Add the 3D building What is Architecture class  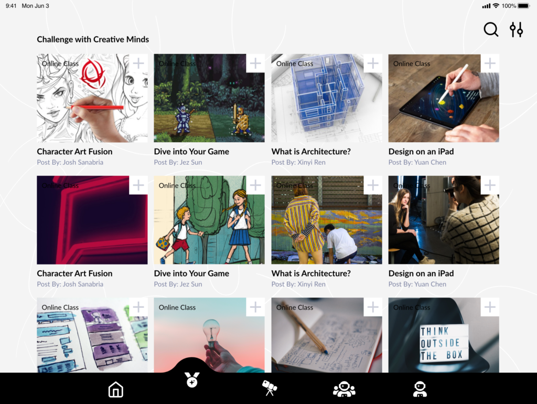[x=373, y=63]
